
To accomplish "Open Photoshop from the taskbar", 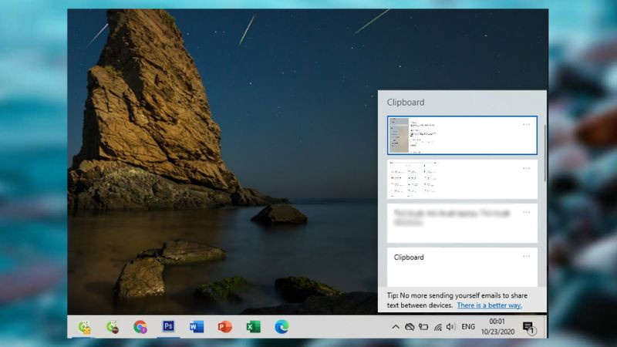I will pyautogui.click(x=168, y=326).
